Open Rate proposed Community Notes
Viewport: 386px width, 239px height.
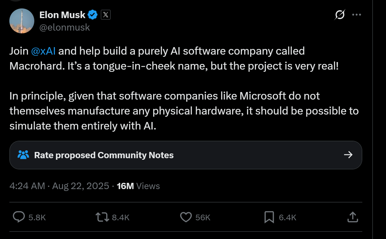(x=104, y=155)
